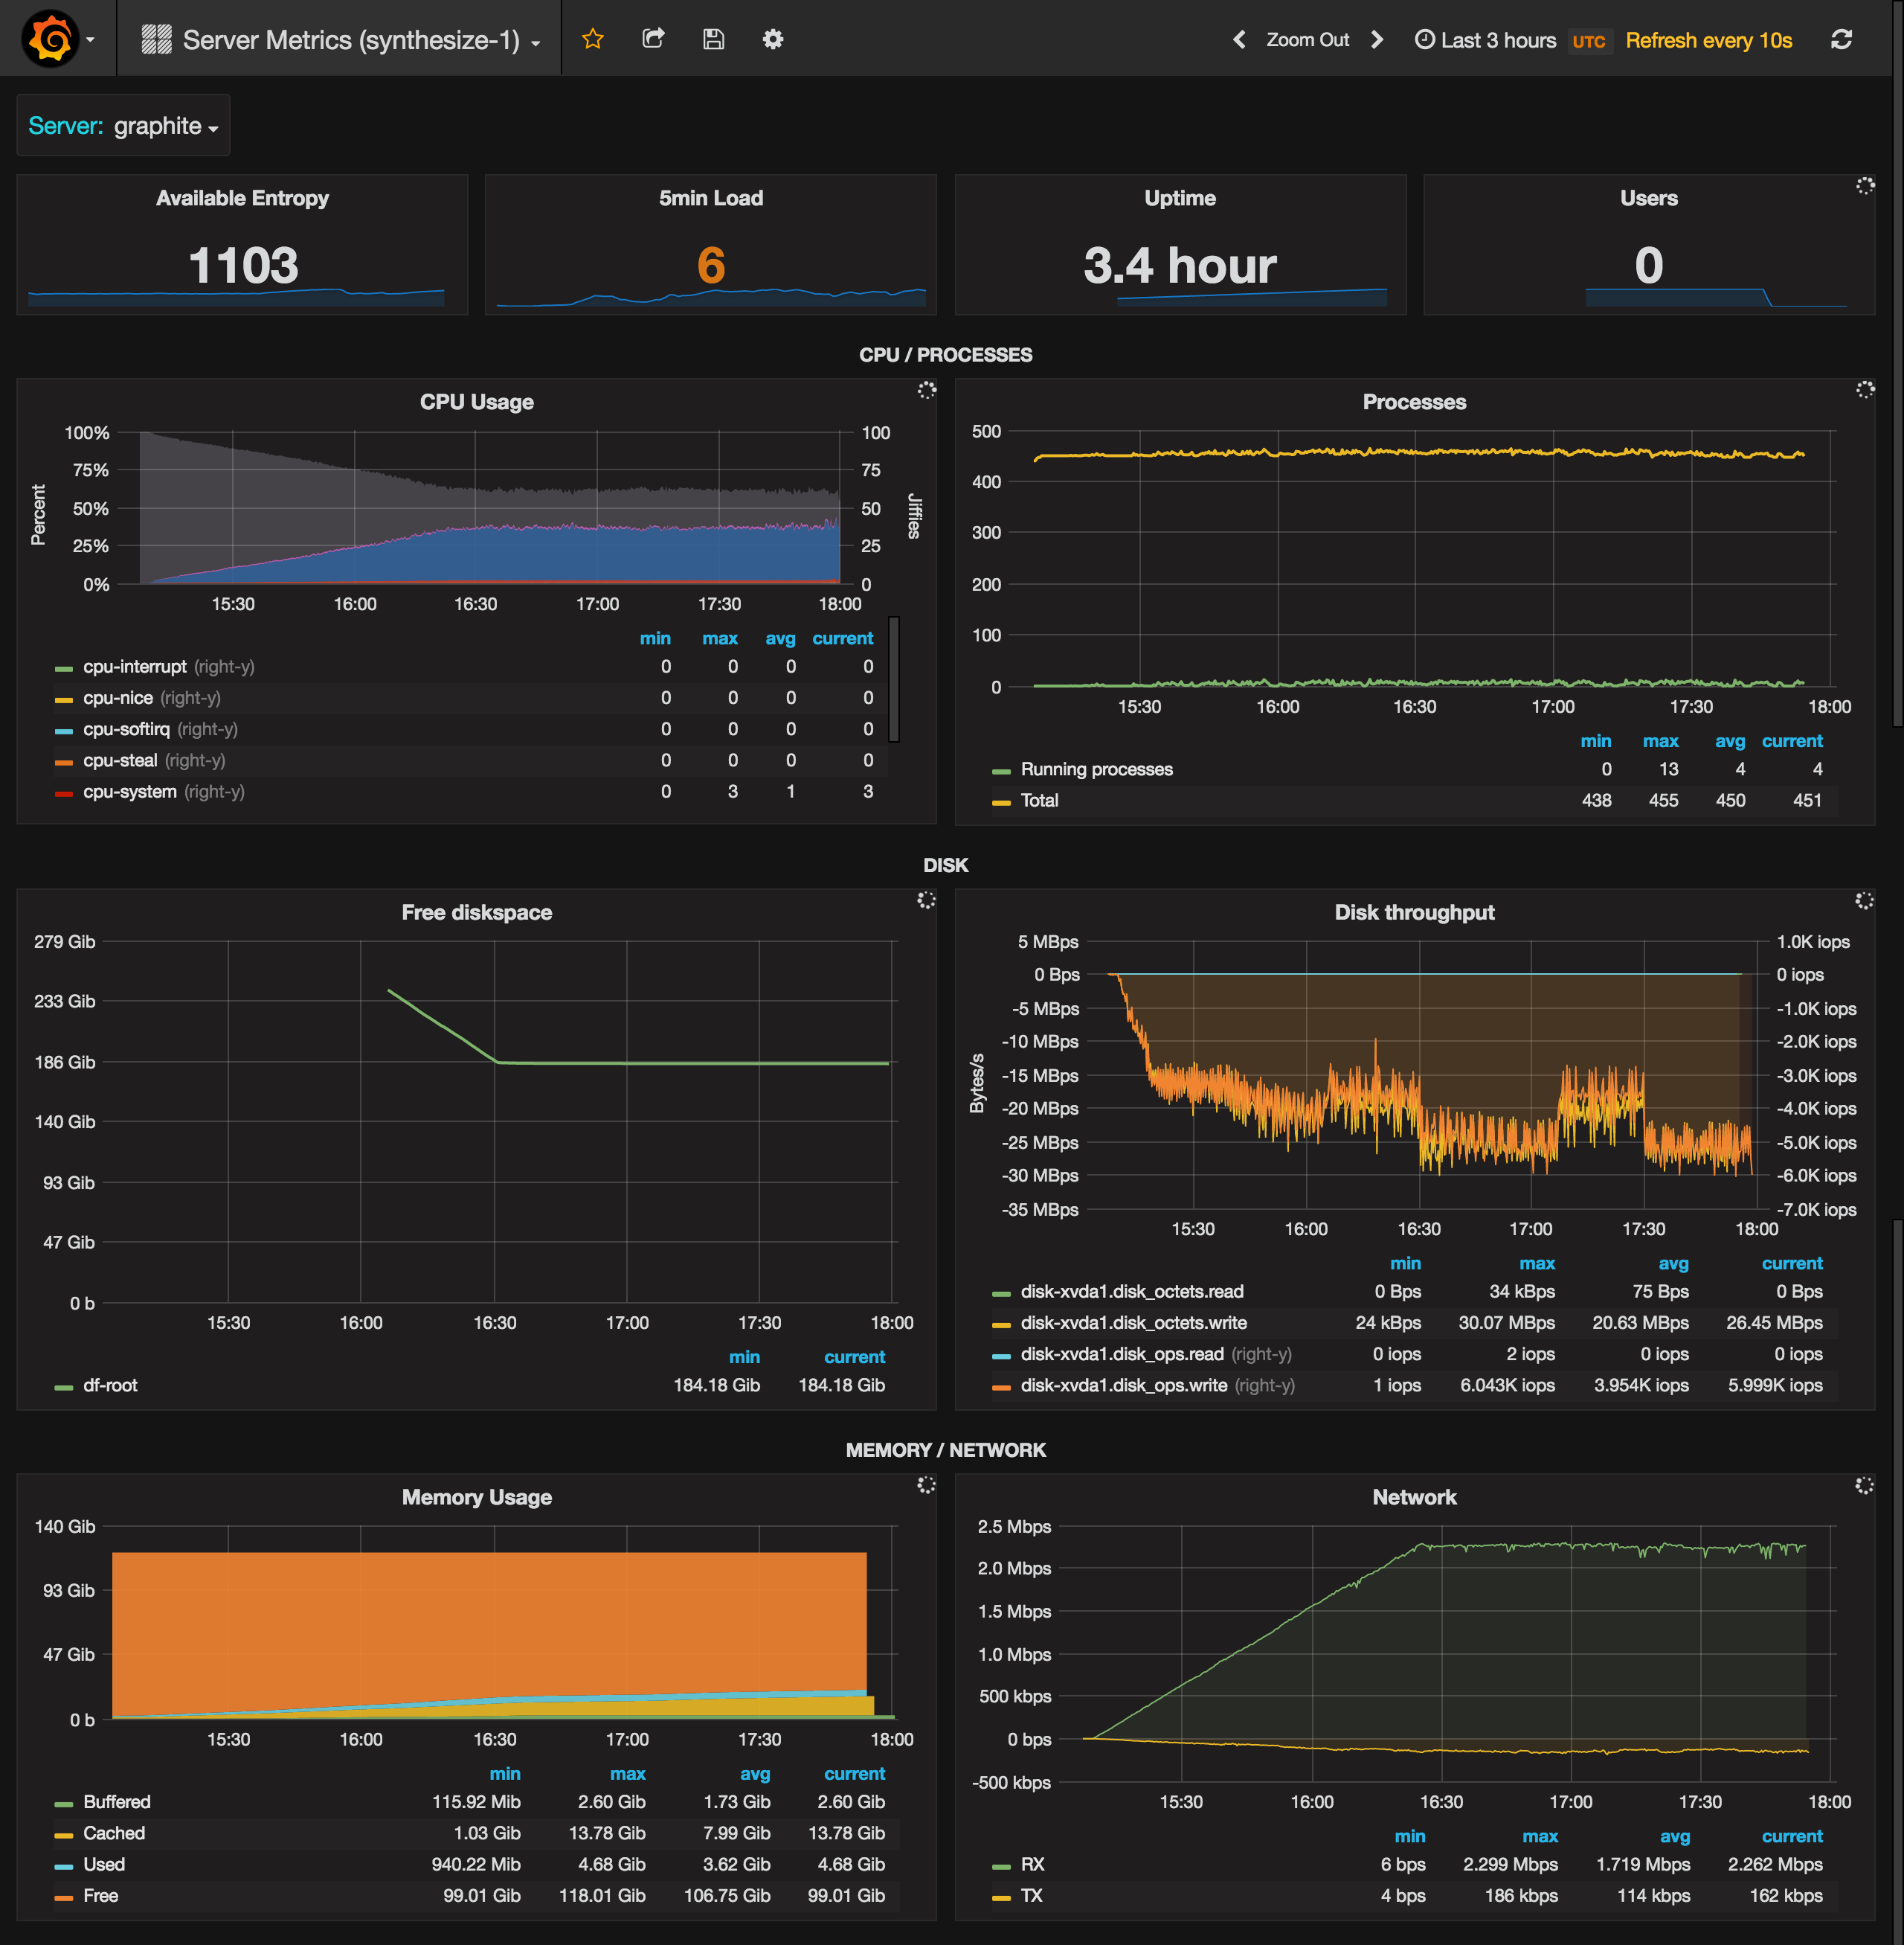
Task: Open dashboard settings gear
Action: click(773, 40)
